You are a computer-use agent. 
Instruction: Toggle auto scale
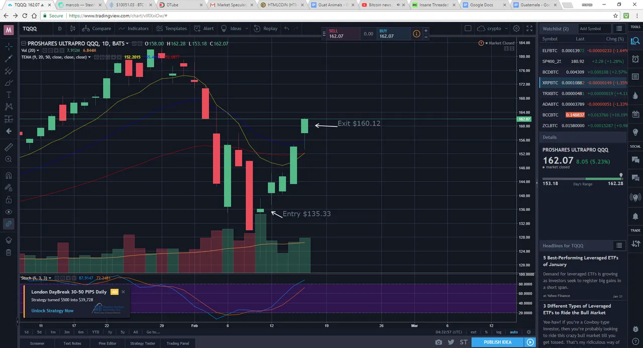pyautogui.click(x=513, y=332)
